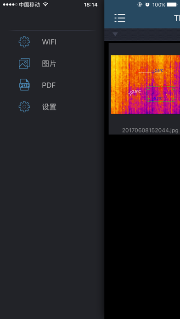
Task: Select file name 20170608152044.jpg
Action: (x=150, y=130)
